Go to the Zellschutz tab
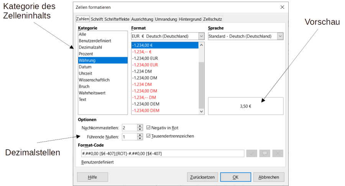Viewport: 345px width, 186px height. tap(212, 19)
